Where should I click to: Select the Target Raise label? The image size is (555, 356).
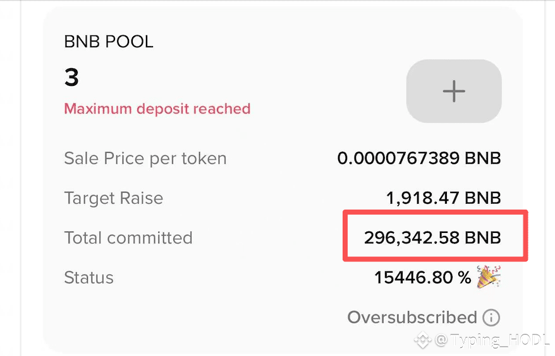[114, 198]
